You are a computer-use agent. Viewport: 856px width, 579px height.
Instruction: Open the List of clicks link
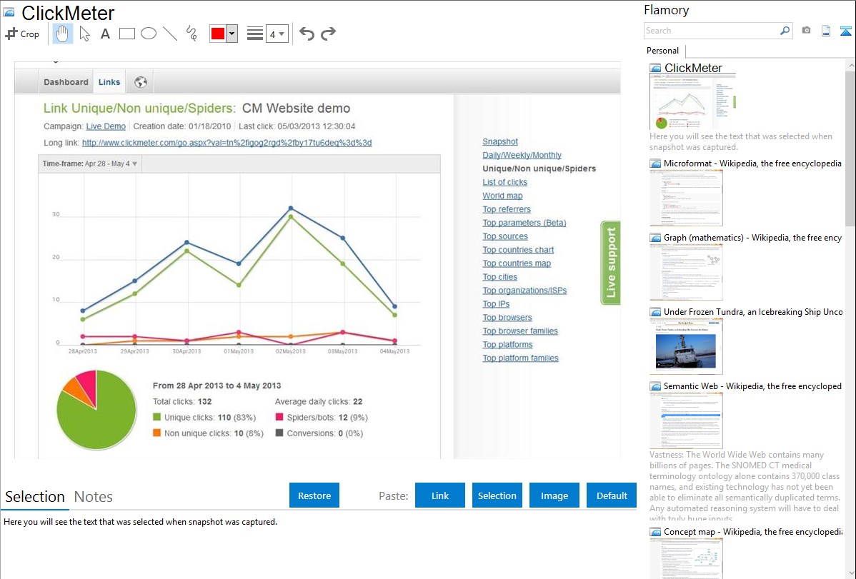(x=505, y=182)
